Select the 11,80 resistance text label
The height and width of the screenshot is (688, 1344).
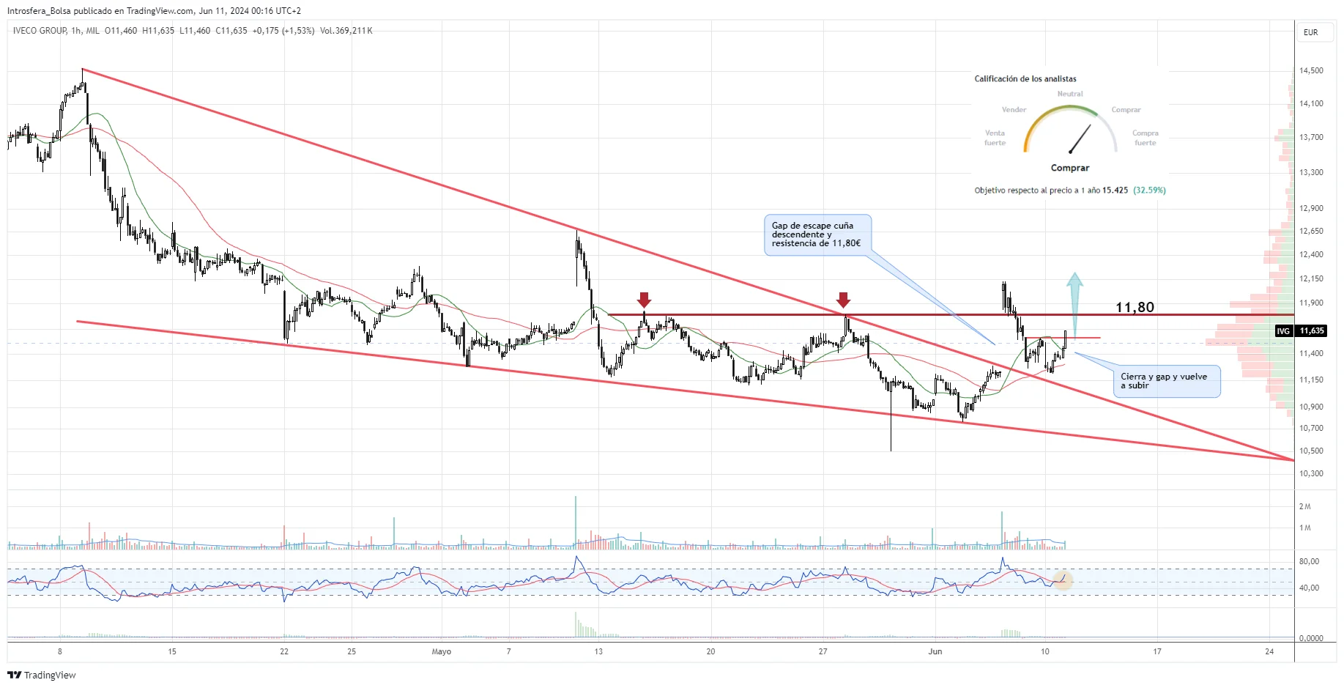[1134, 307]
